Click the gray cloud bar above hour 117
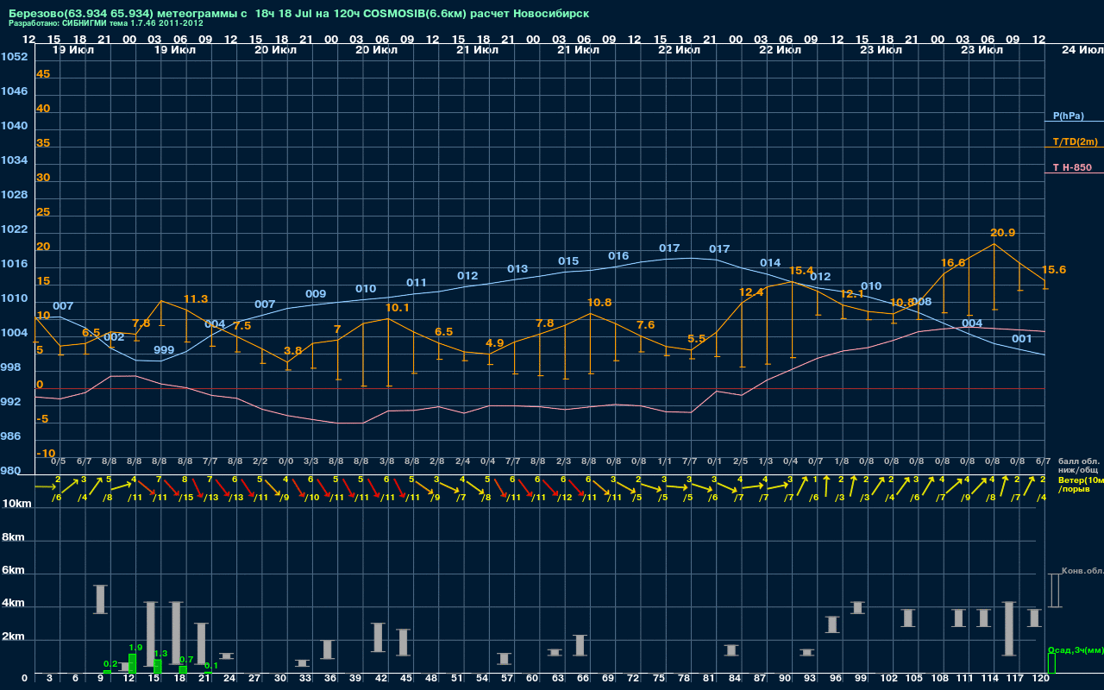This screenshot has width=1104, height=690. (1008, 629)
